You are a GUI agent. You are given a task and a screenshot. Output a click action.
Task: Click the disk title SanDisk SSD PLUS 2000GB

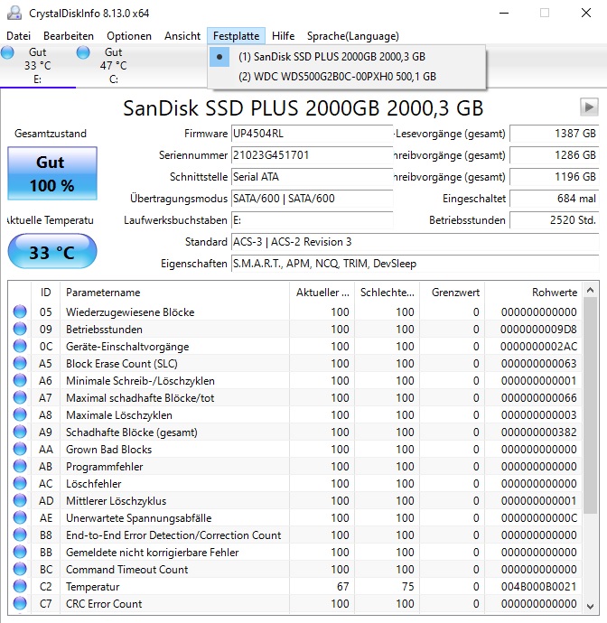(x=303, y=108)
